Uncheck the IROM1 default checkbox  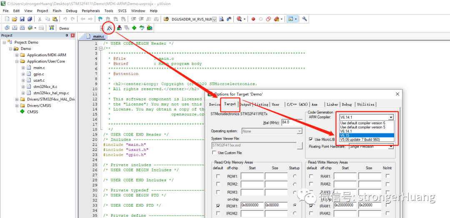(218, 206)
